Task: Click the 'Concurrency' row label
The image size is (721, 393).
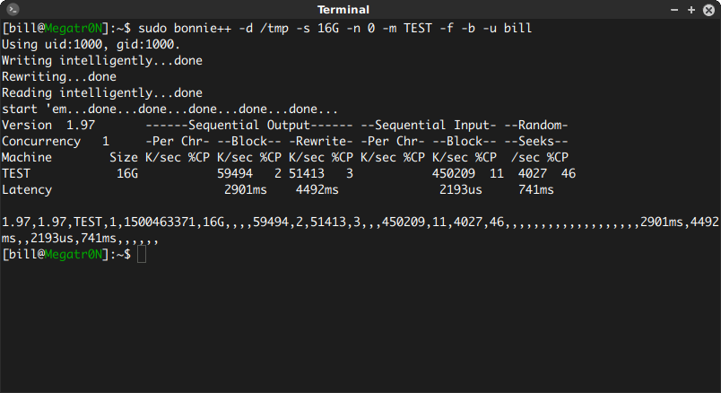Action: 41,141
